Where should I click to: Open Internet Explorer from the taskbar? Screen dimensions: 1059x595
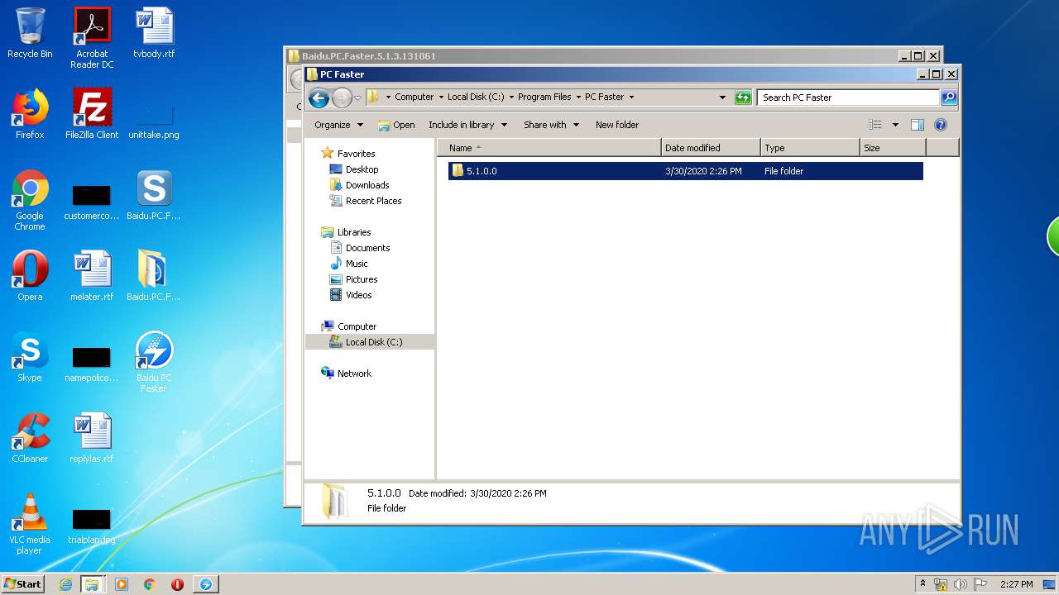click(x=65, y=584)
